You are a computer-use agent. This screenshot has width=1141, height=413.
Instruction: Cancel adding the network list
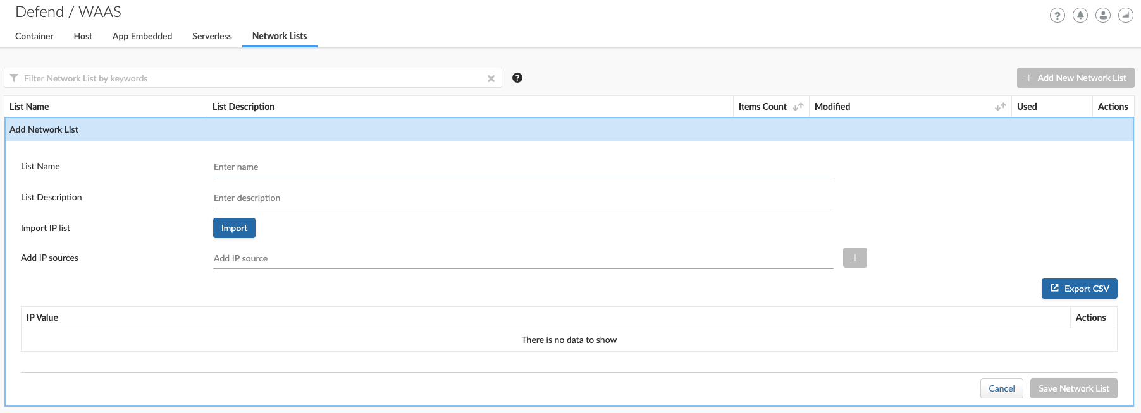click(x=1002, y=388)
